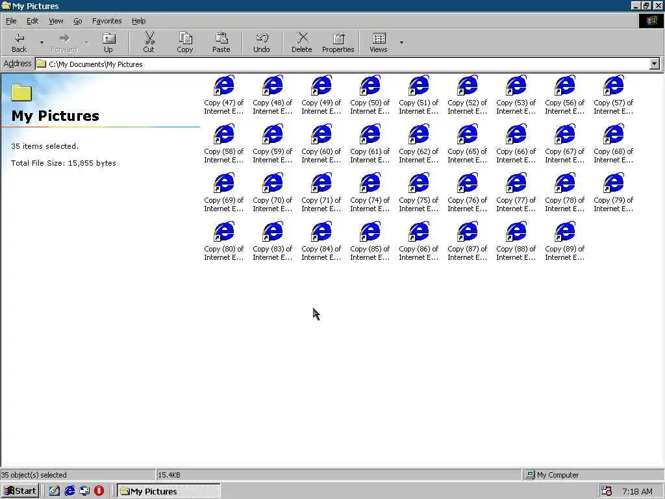Open the address bar dropdown

[655, 64]
